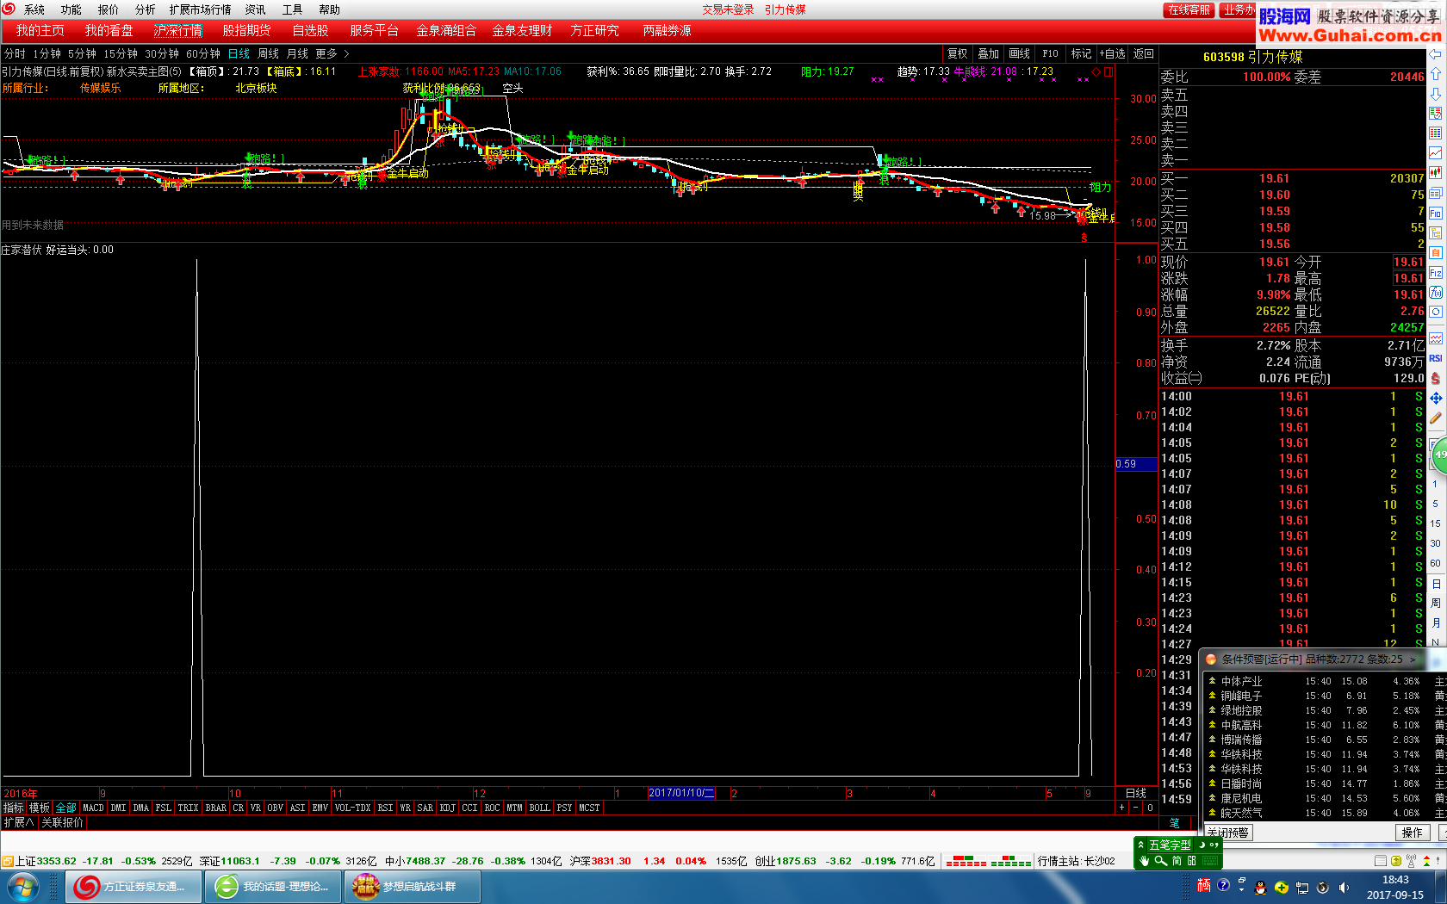Toggle the 标记 marker option
The height and width of the screenshot is (904, 1447).
click(1081, 53)
